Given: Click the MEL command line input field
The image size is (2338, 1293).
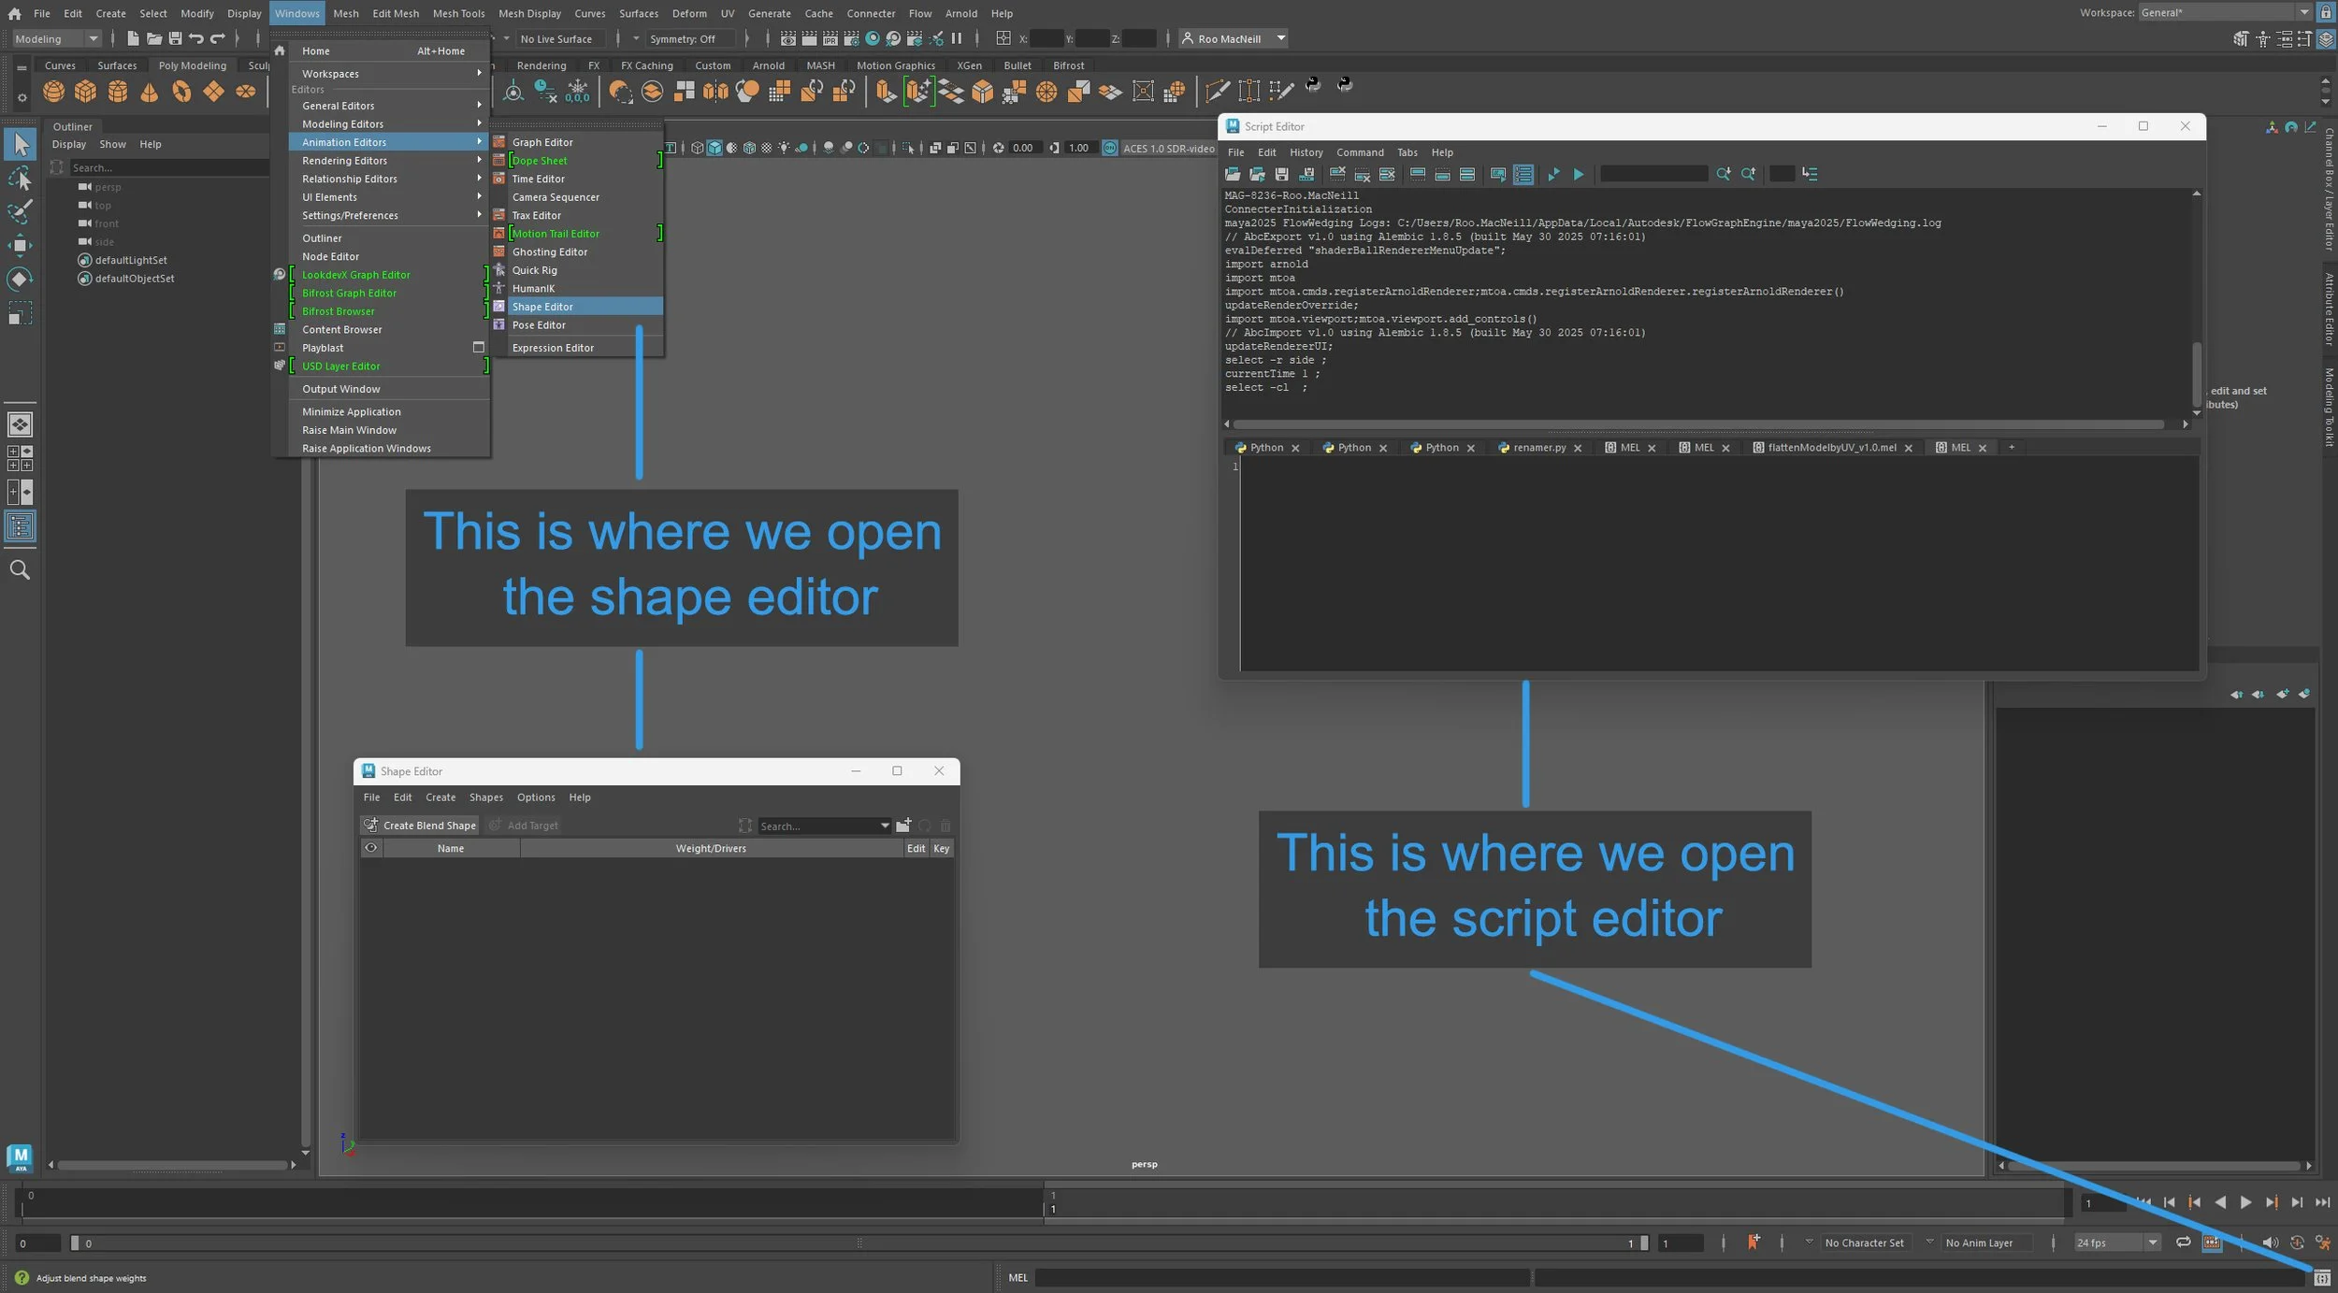Looking at the screenshot, I should pos(1281,1277).
